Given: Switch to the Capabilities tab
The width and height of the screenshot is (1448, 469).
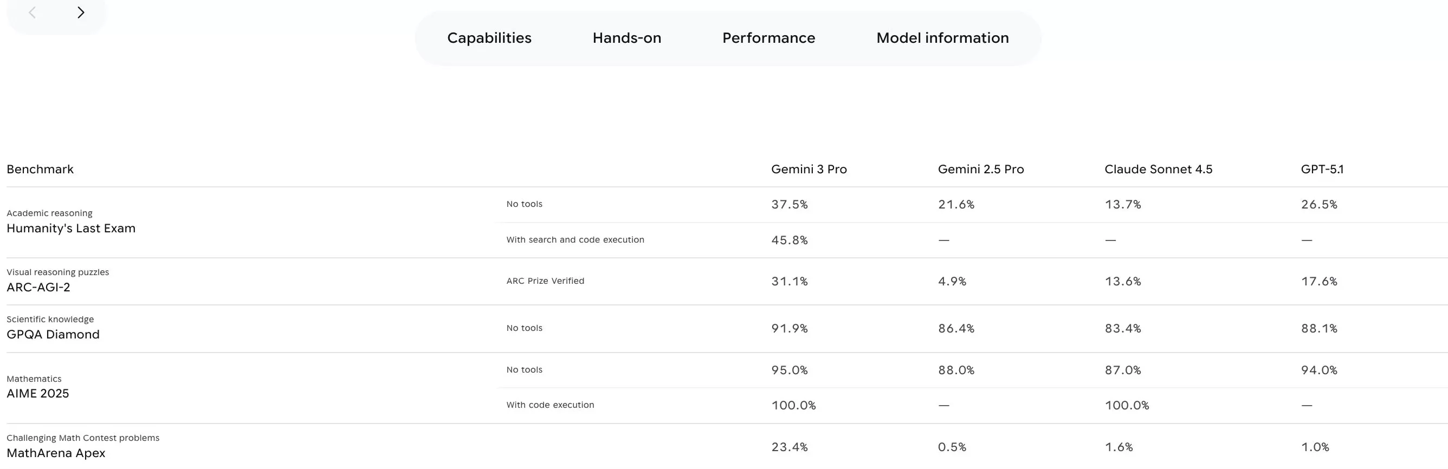Looking at the screenshot, I should [488, 37].
